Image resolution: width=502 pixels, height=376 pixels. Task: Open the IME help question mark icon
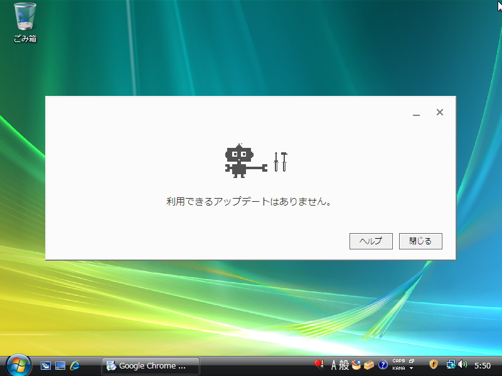383,365
